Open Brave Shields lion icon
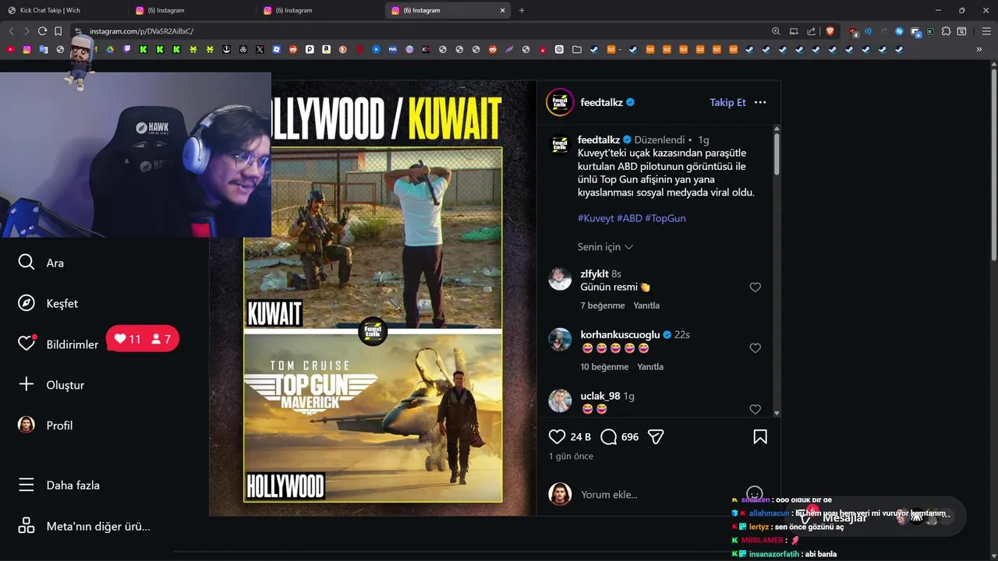998x561 pixels. coord(830,31)
